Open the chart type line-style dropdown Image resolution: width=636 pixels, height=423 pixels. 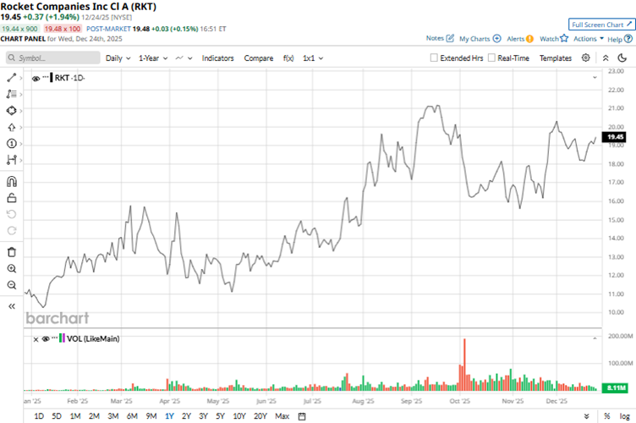click(x=184, y=58)
